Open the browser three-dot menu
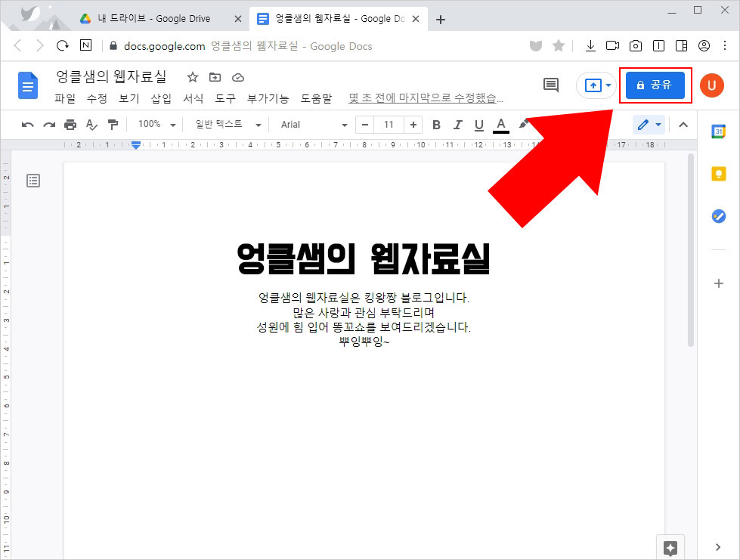 [x=725, y=46]
